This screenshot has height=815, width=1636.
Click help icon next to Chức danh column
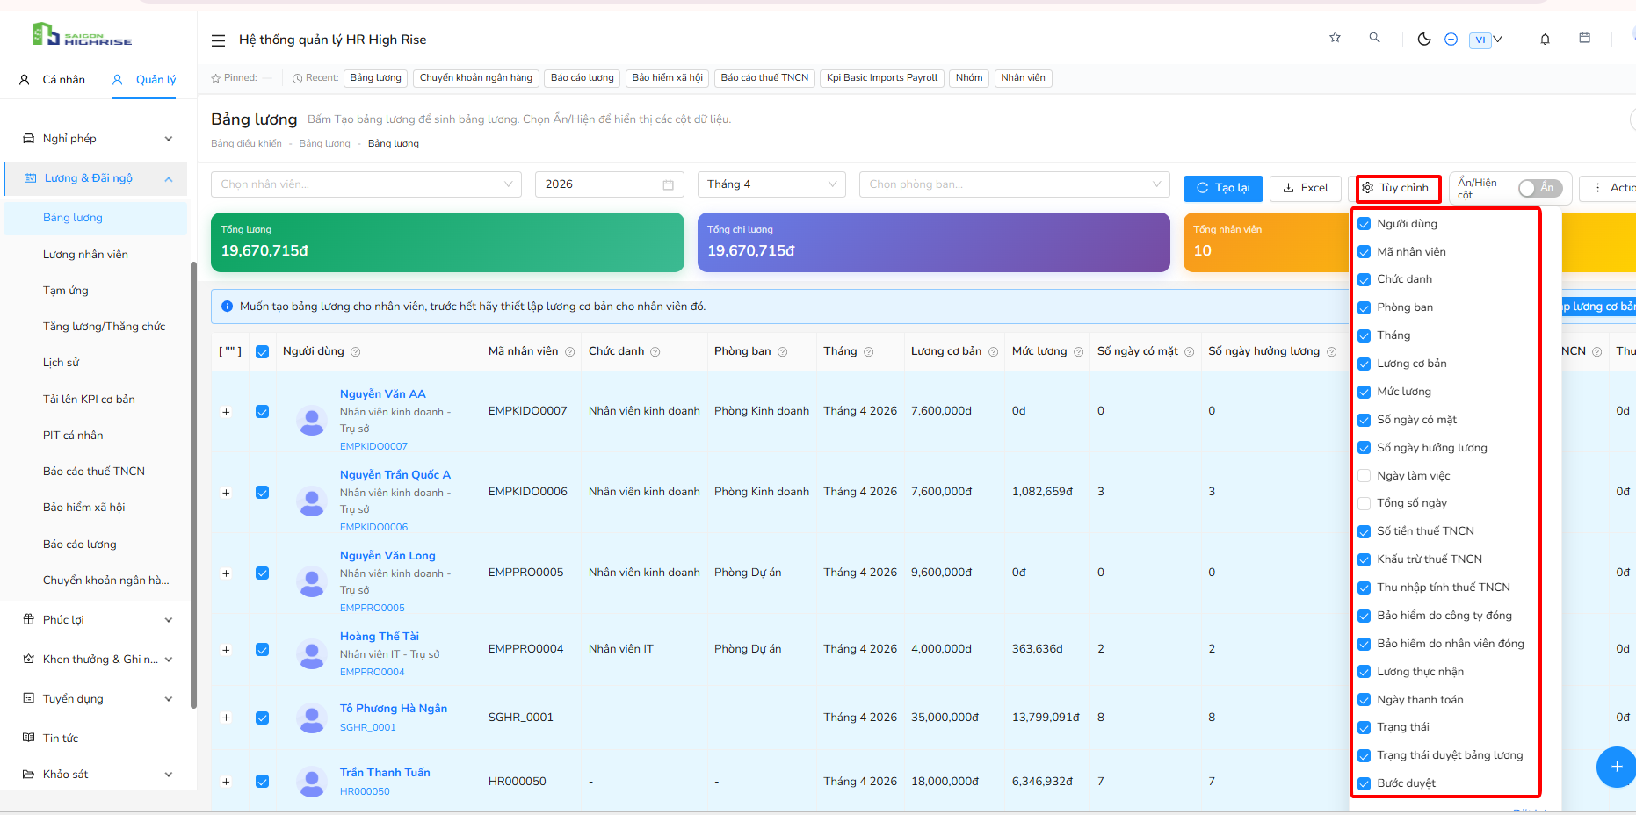[655, 352]
